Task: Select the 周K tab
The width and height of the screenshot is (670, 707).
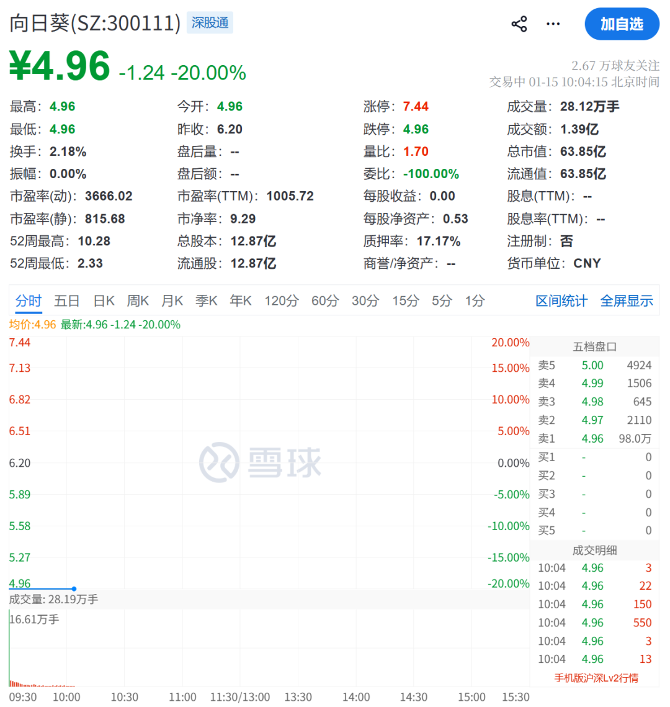Action: point(138,300)
